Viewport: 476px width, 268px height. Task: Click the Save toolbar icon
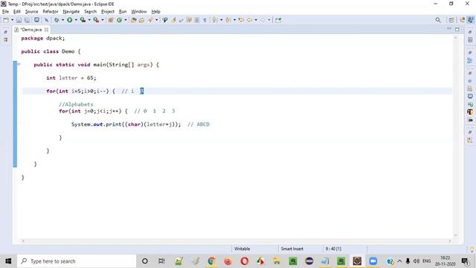tap(19, 20)
